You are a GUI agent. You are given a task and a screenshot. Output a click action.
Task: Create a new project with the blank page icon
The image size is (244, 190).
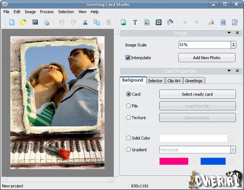click(12, 22)
